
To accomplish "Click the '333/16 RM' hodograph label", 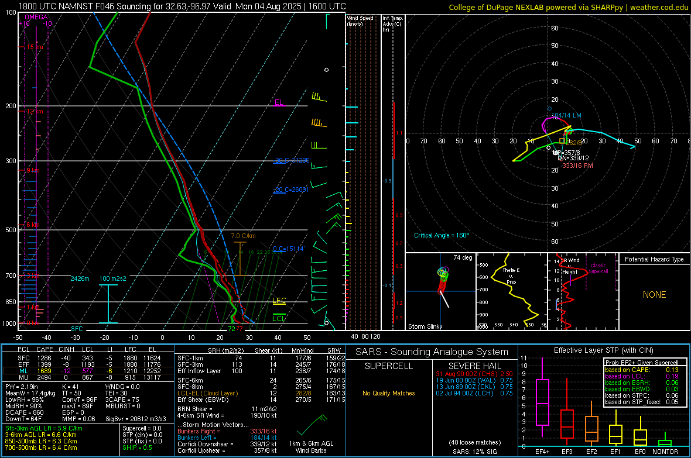I will click(x=578, y=166).
